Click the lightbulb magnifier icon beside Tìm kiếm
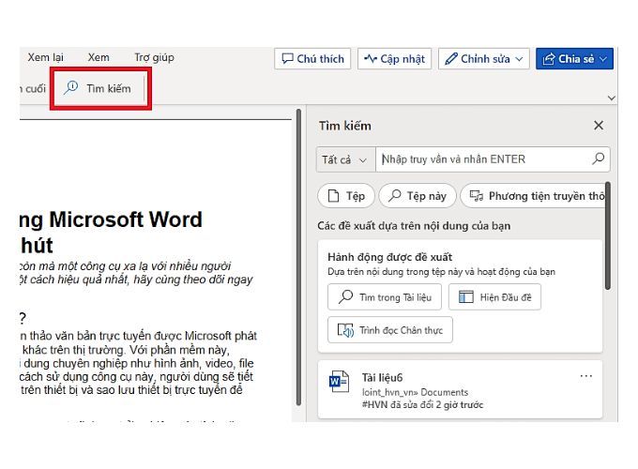Viewport: 638px width, 469px height. pyautogui.click(x=70, y=87)
